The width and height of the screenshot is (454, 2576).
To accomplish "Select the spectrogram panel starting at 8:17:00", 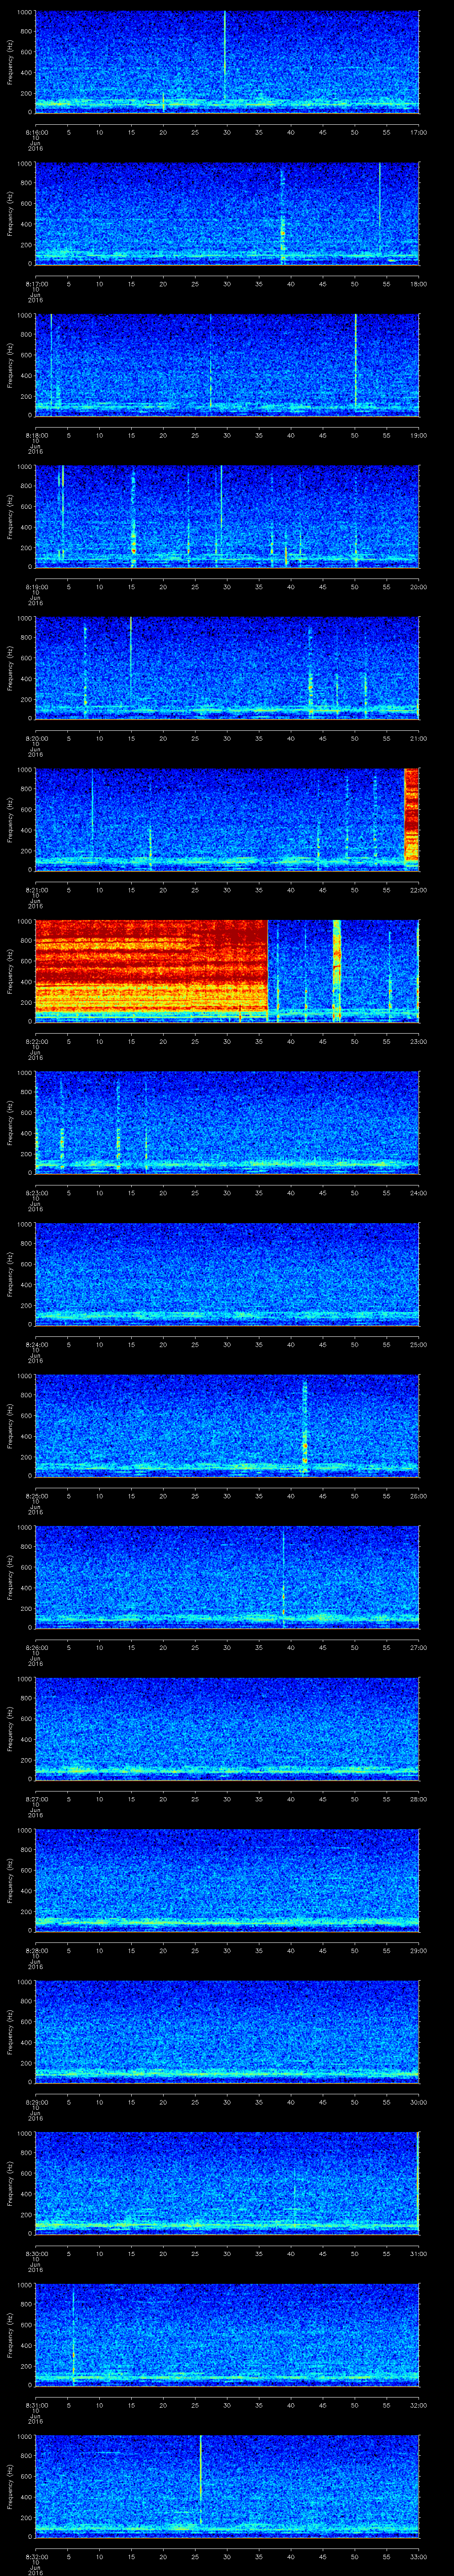I will coord(227,213).
